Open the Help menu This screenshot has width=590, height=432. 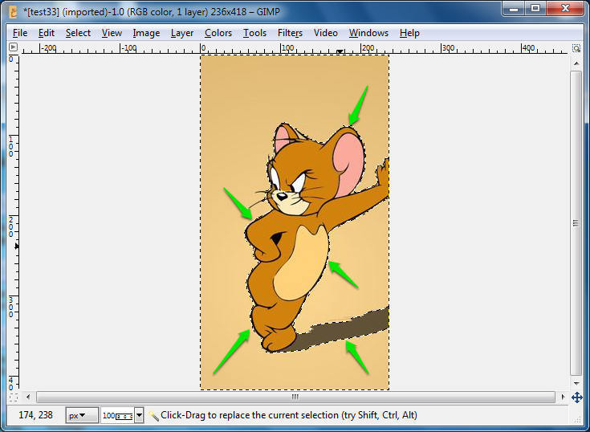click(x=409, y=33)
